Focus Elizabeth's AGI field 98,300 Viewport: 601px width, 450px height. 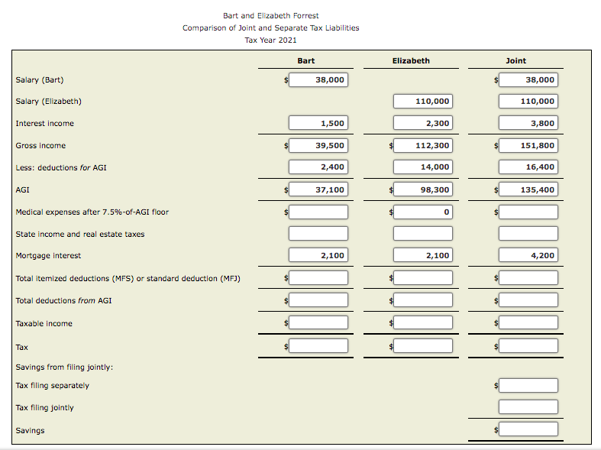(423, 189)
